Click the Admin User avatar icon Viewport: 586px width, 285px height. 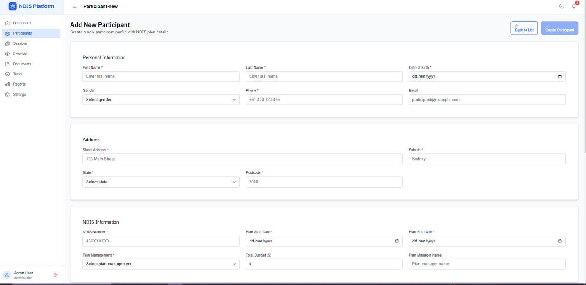point(7,275)
